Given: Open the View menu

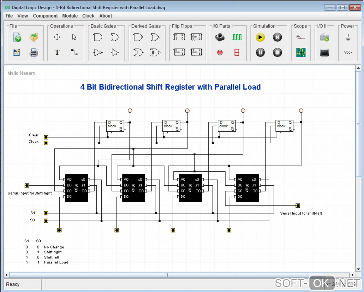Looking at the screenshot, I should (22, 16).
